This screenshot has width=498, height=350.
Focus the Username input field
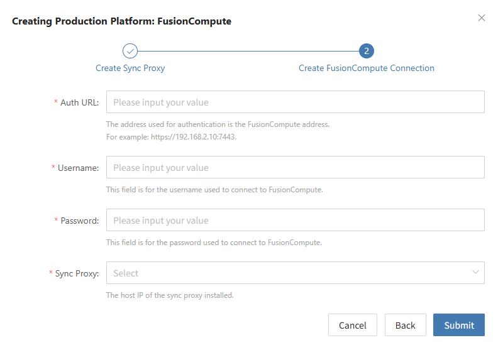[x=296, y=167]
